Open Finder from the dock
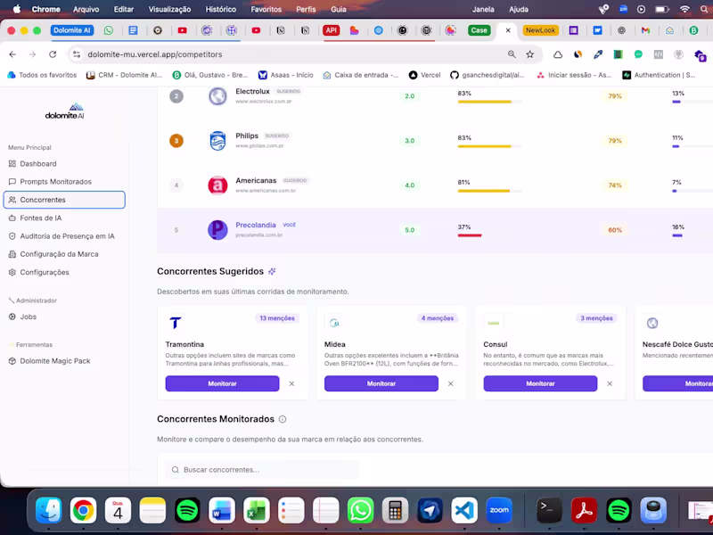 point(49,510)
